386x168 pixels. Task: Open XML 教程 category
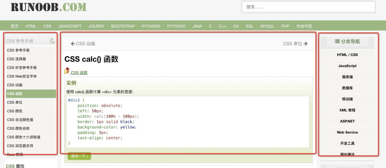pyautogui.click(x=347, y=110)
